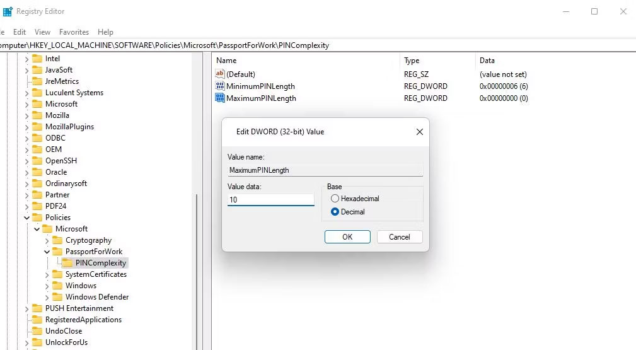
Task: Select the Decimal base option
Action: click(335, 212)
